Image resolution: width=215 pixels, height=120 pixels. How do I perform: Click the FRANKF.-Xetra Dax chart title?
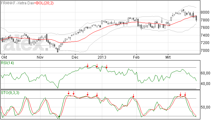17,3
